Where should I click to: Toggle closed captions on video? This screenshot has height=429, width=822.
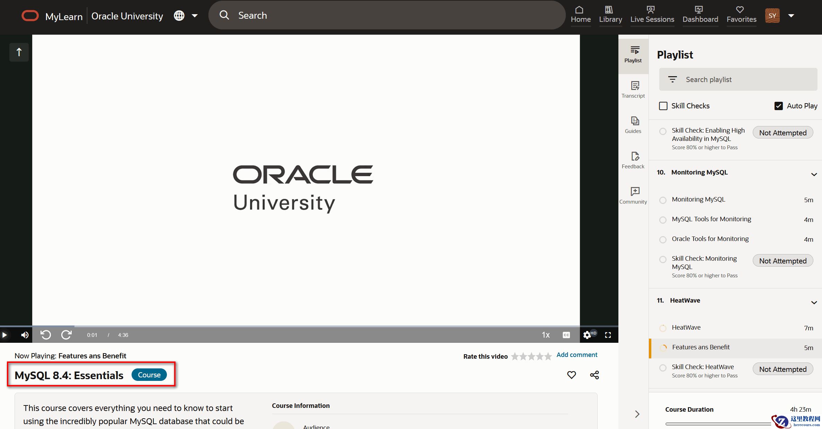(x=566, y=335)
